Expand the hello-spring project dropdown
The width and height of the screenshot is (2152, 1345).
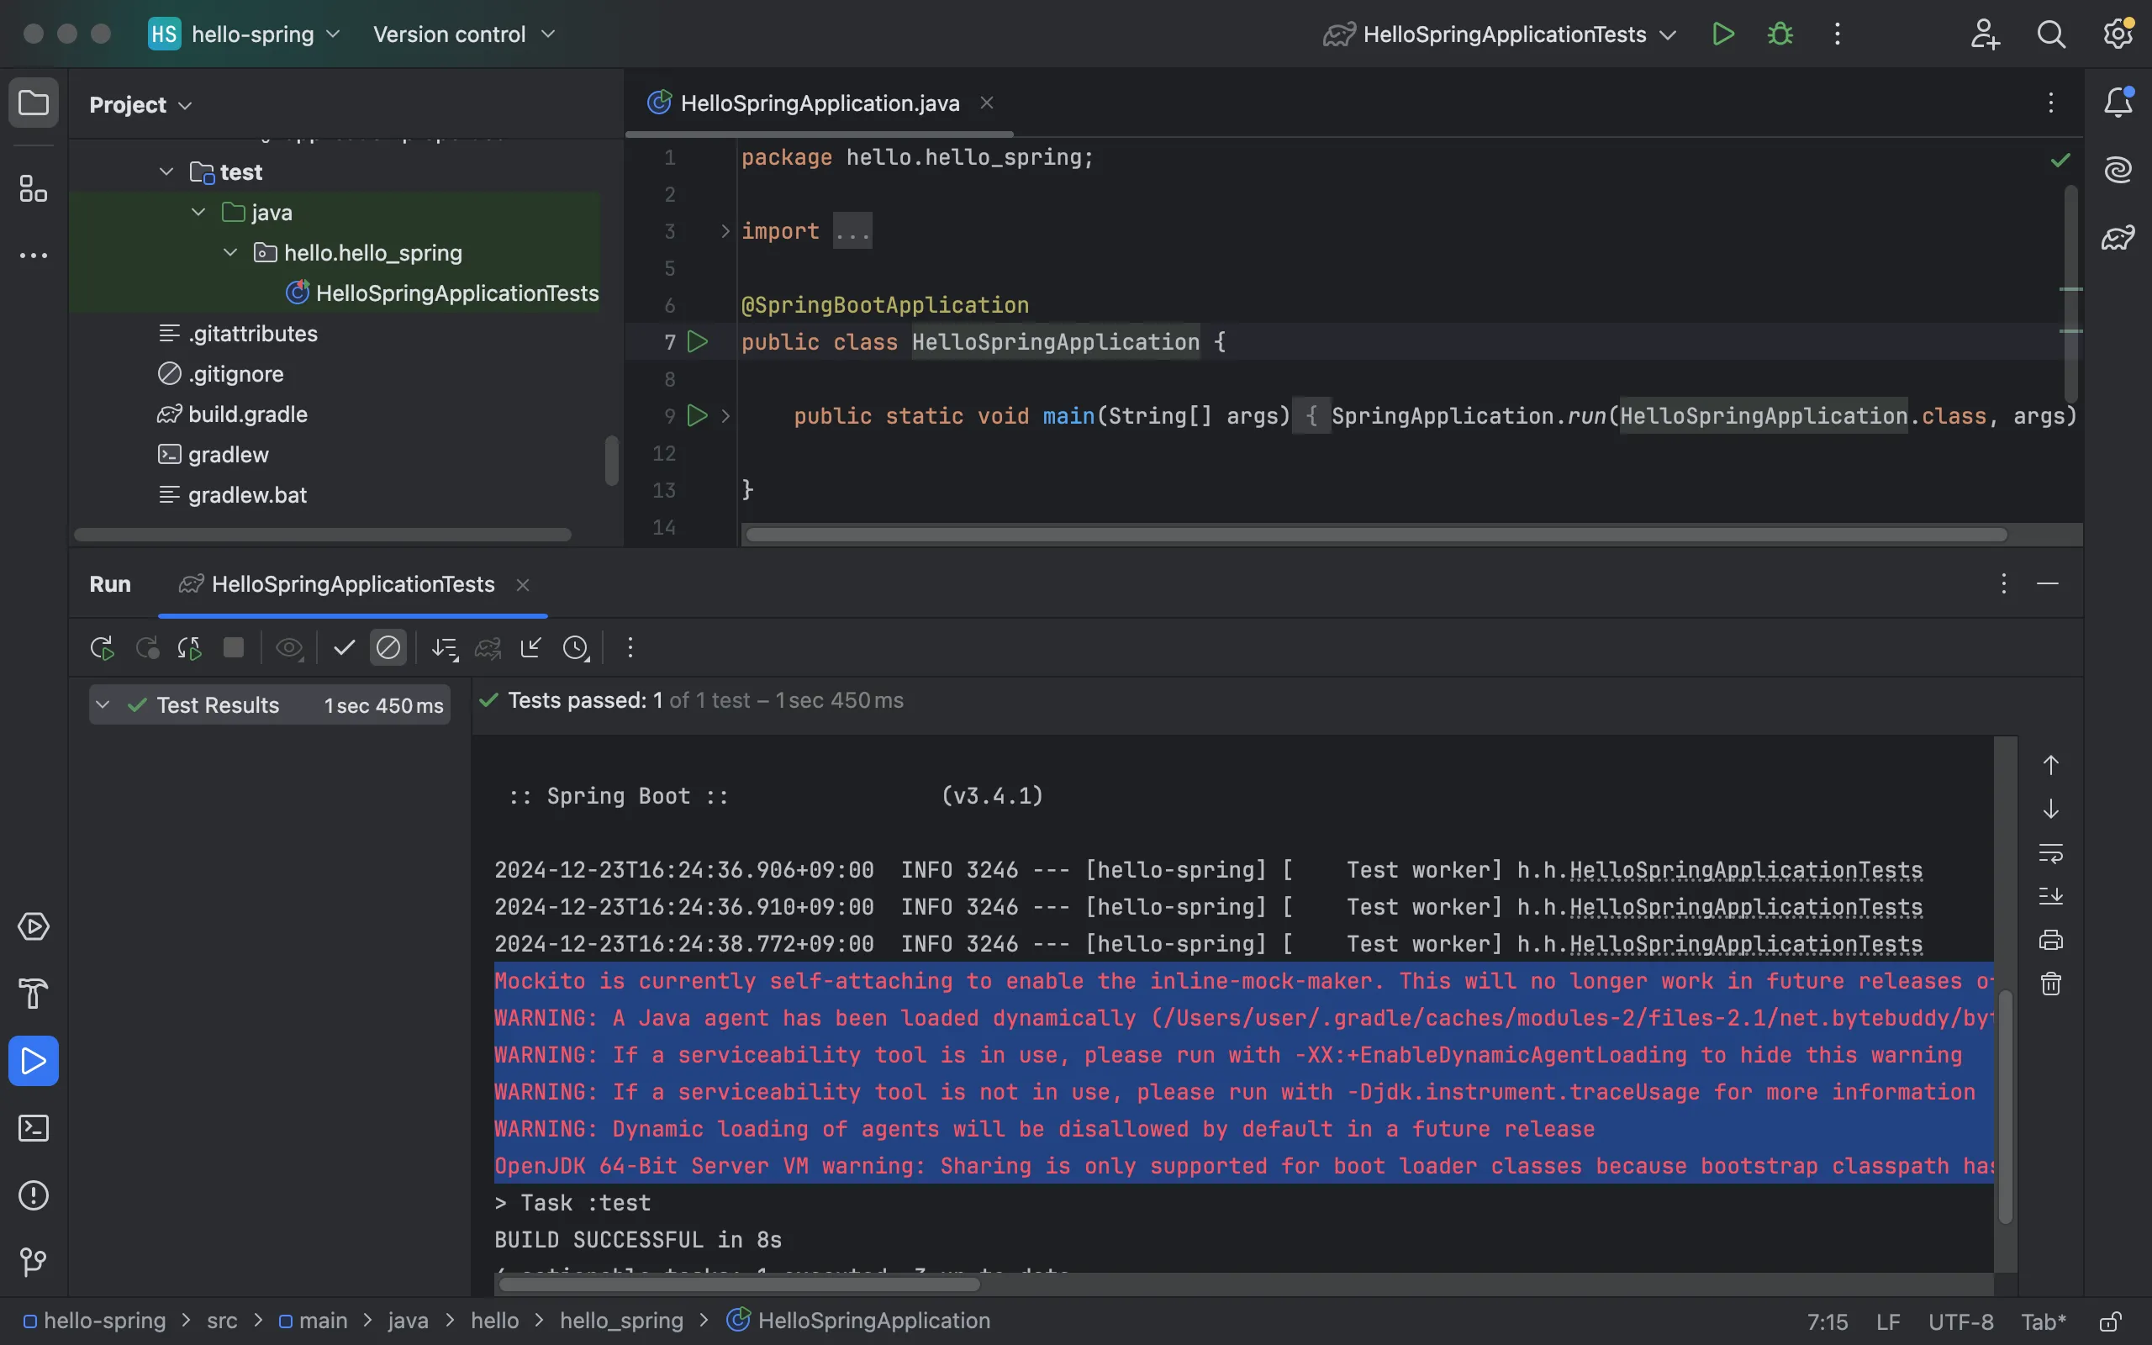pos(245,34)
